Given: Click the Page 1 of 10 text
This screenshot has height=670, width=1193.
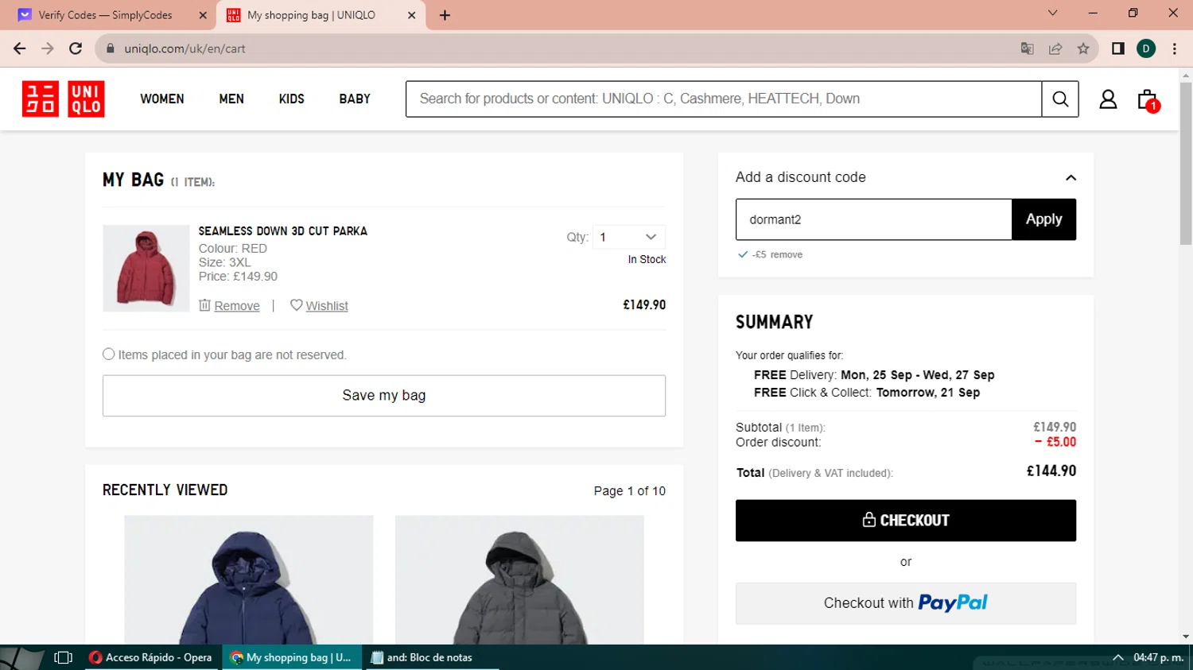Looking at the screenshot, I should 630,491.
